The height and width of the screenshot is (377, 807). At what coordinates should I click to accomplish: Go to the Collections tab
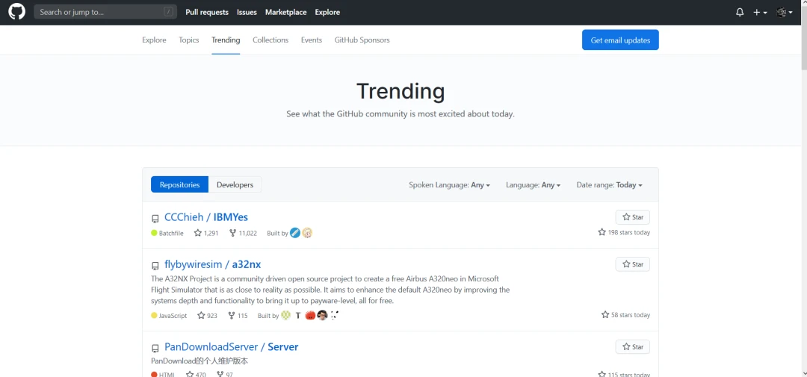[x=270, y=40]
